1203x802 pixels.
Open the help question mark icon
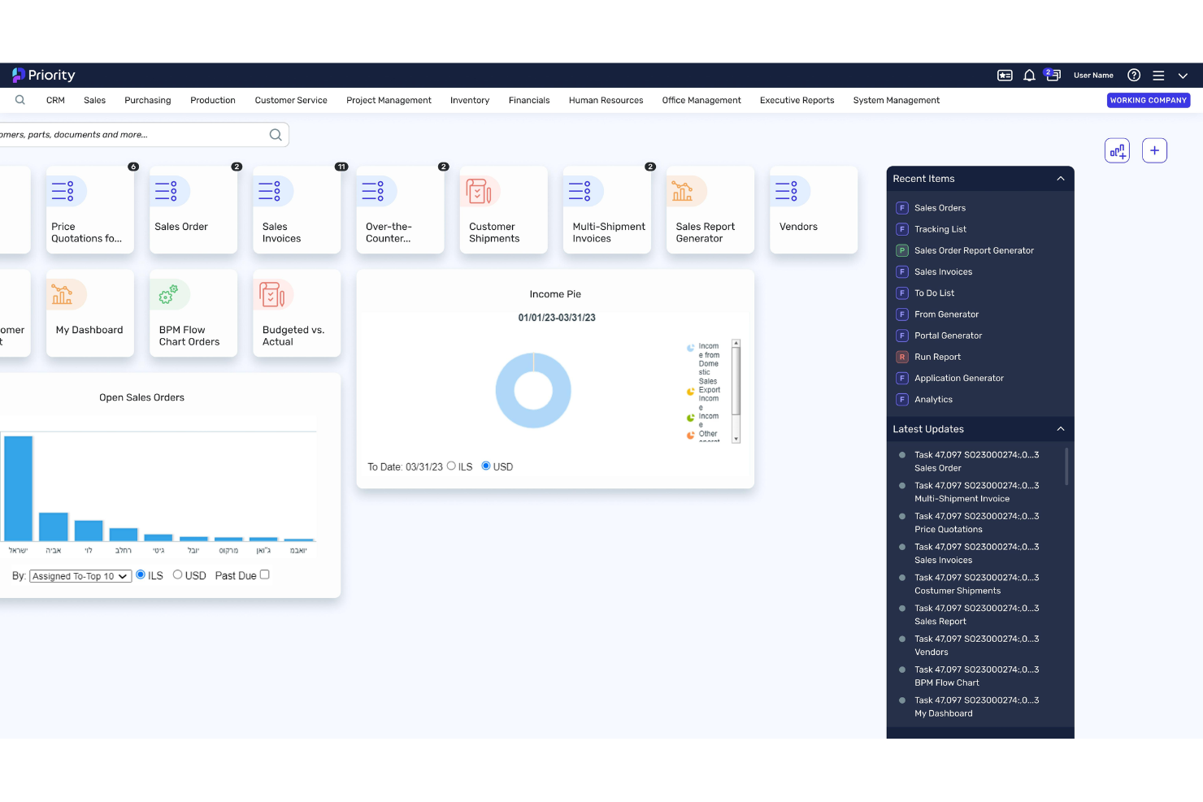coord(1134,75)
